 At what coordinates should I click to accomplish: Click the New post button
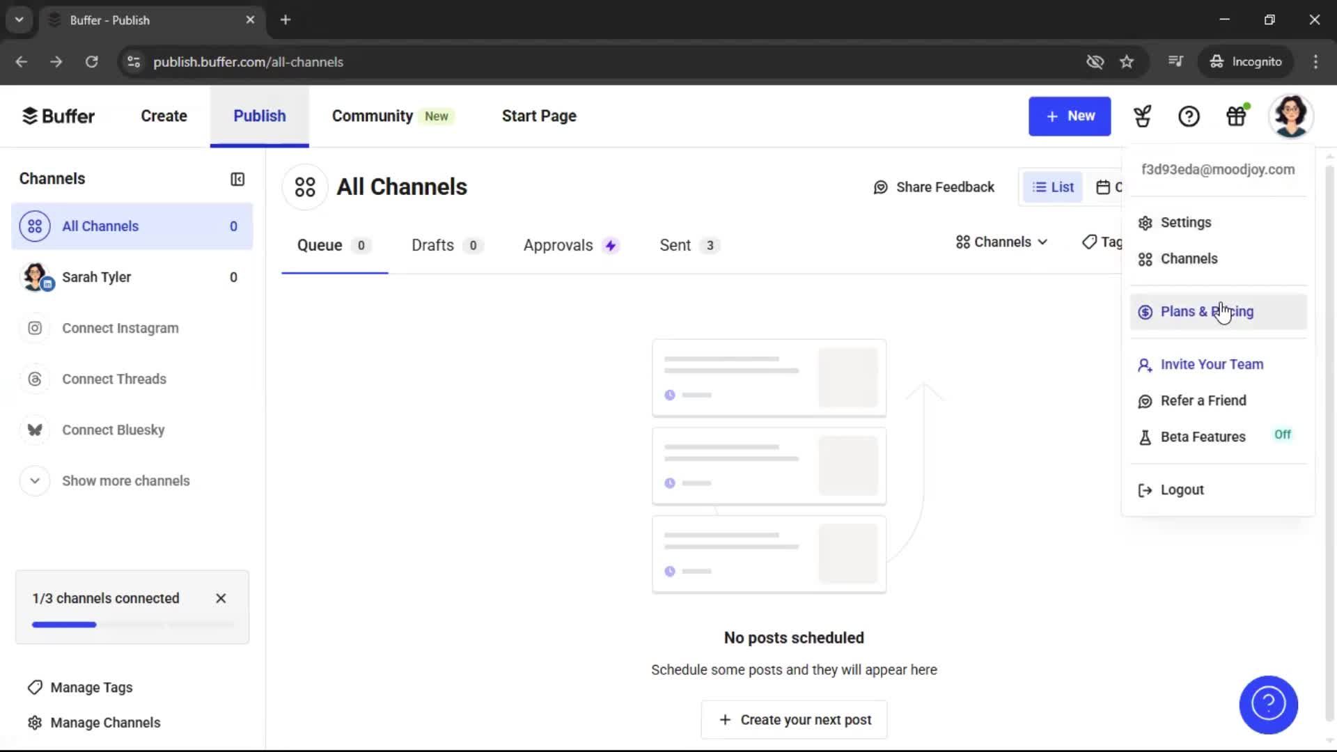(x=1070, y=116)
